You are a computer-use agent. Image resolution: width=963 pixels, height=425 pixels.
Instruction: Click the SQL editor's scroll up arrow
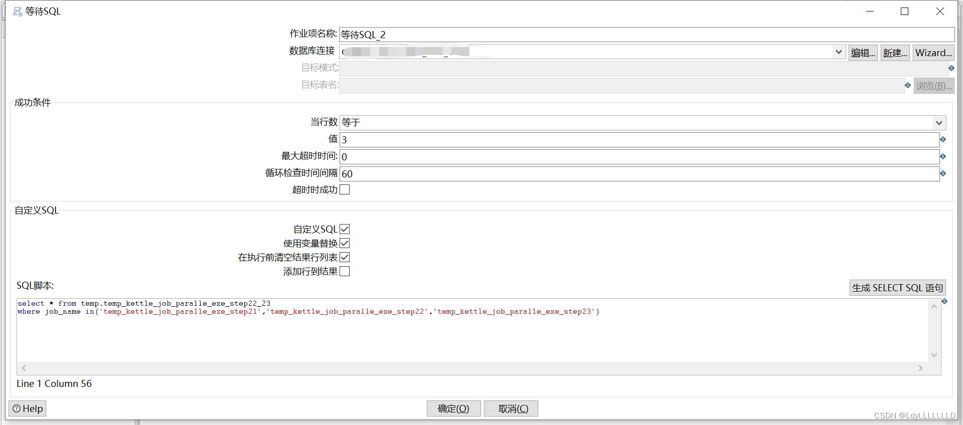934,306
